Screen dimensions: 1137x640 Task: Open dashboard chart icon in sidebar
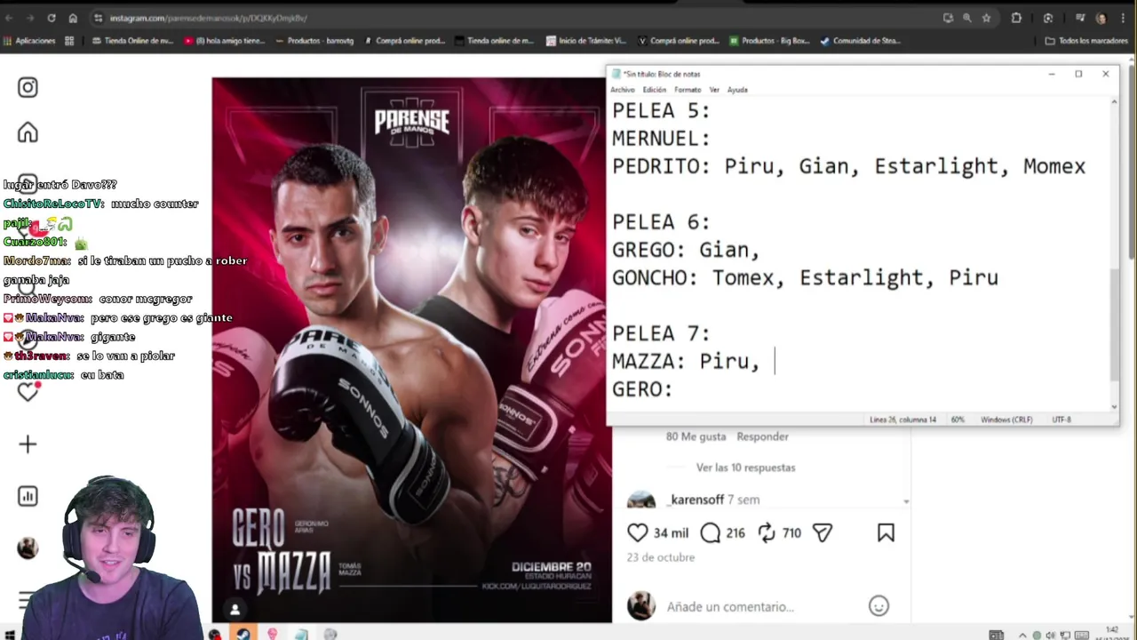tap(28, 496)
